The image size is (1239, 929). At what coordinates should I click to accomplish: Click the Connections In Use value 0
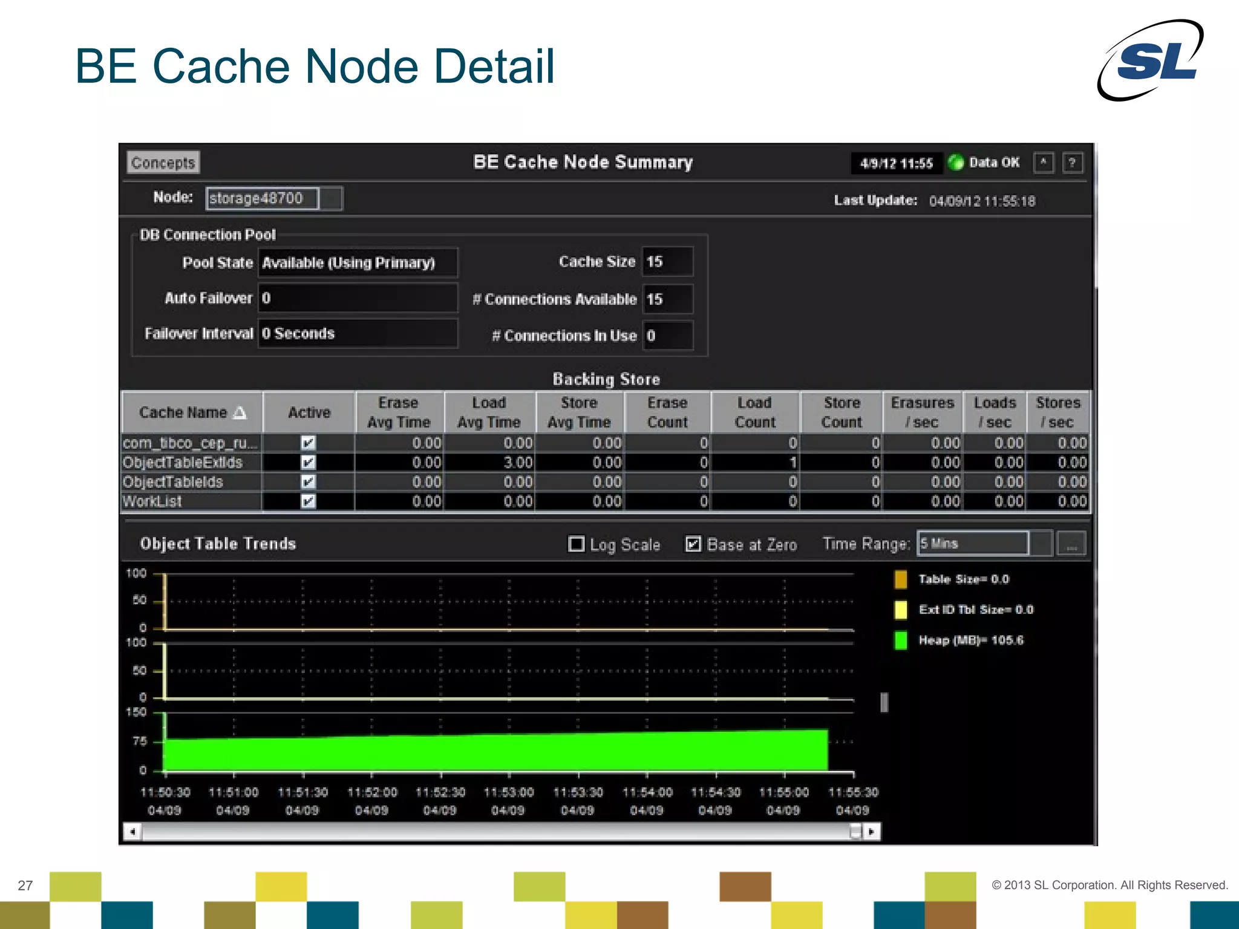click(668, 335)
